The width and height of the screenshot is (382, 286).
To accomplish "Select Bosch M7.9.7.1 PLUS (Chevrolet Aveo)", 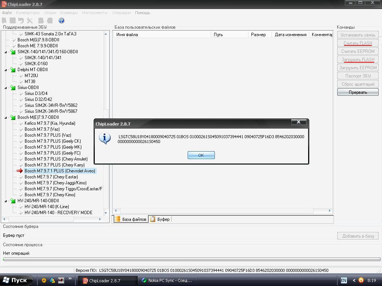I will tap(60, 171).
